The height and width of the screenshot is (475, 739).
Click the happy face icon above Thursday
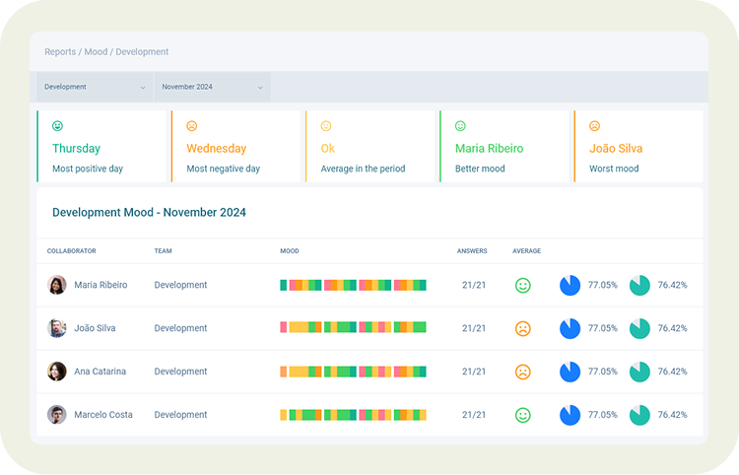(57, 126)
